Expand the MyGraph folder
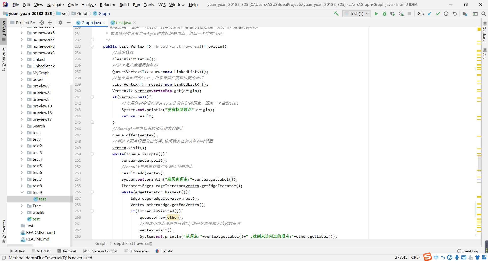 (22, 73)
